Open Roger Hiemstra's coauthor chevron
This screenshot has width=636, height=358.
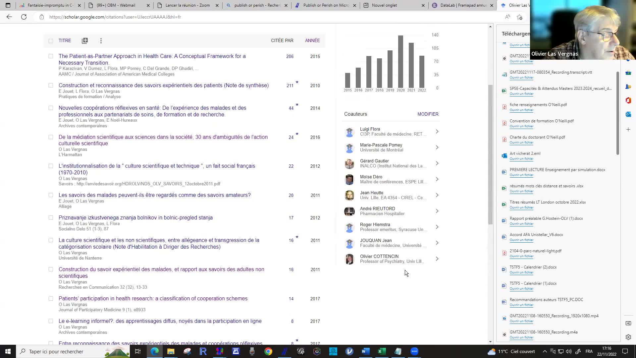[437, 227]
